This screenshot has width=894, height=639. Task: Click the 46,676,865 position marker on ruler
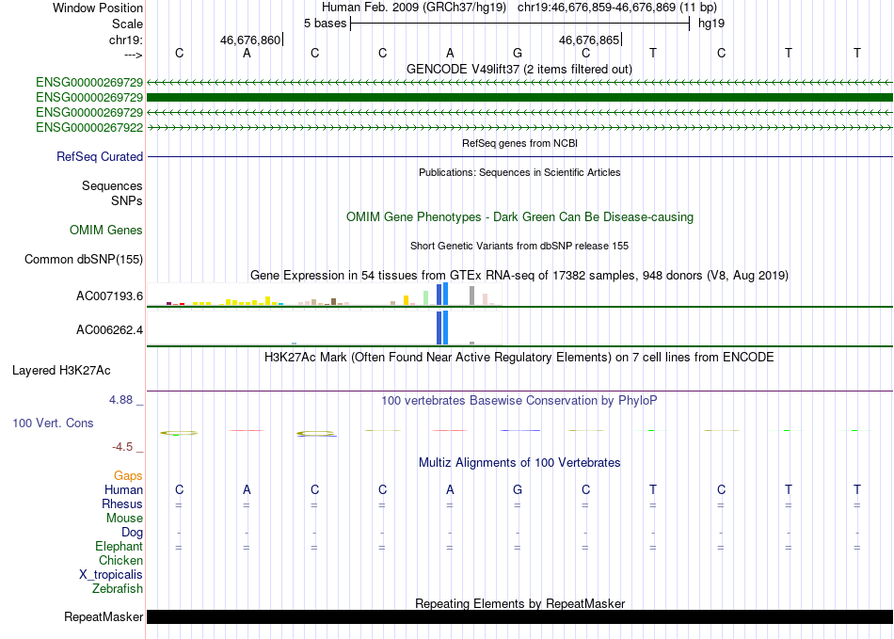[590, 40]
